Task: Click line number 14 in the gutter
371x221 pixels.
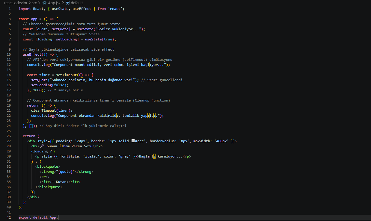Action: click(x=9, y=75)
